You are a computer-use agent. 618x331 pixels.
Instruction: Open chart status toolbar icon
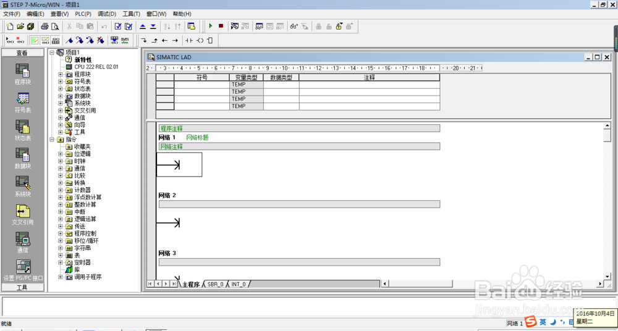(x=259, y=26)
